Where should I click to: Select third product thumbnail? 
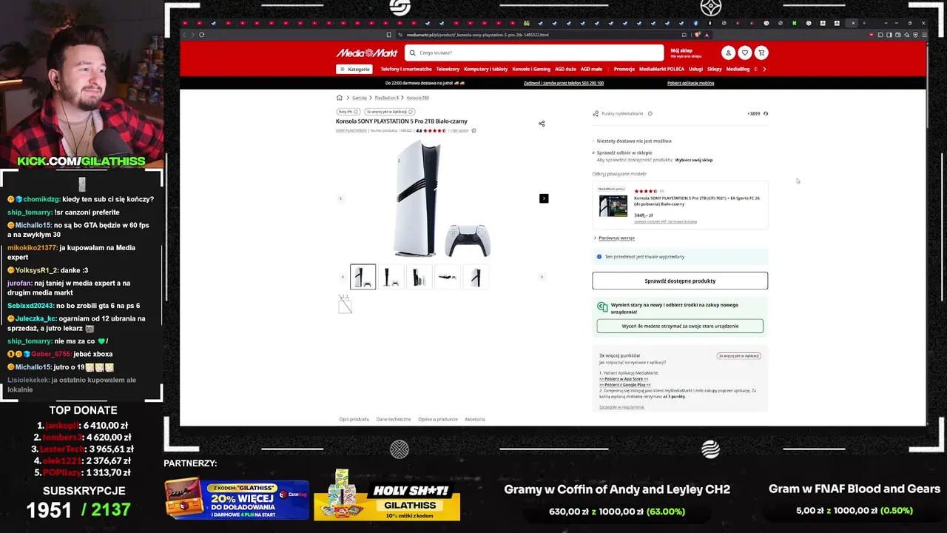click(x=419, y=277)
